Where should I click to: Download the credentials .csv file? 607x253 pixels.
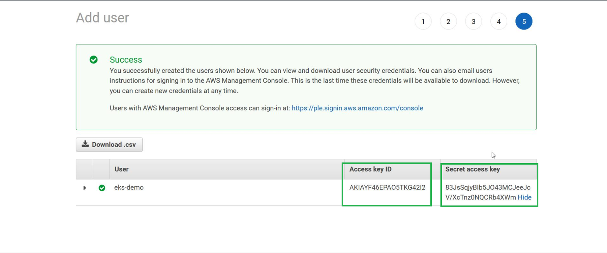point(109,145)
